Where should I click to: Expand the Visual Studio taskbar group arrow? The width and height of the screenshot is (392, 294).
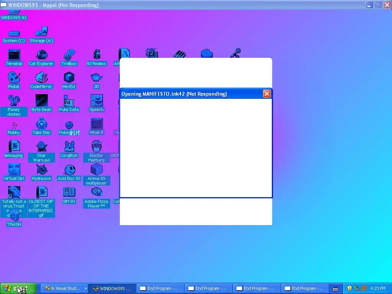86,289
